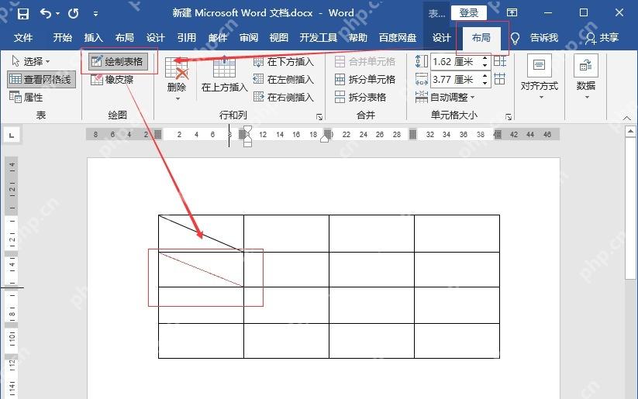Open ribbon display options

point(512,12)
